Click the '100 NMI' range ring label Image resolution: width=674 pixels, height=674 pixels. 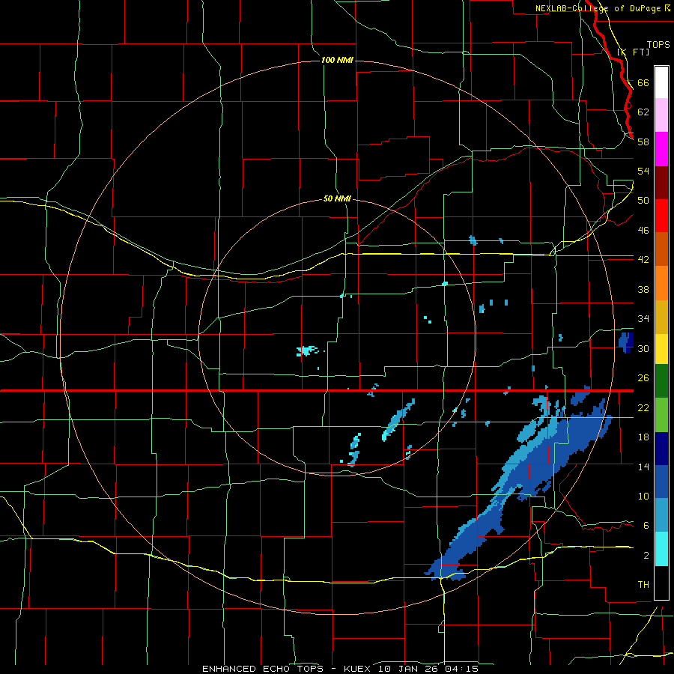coord(337,60)
